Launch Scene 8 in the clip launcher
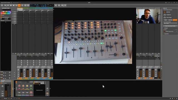This screenshot has height=100, width=178. click(14, 23)
